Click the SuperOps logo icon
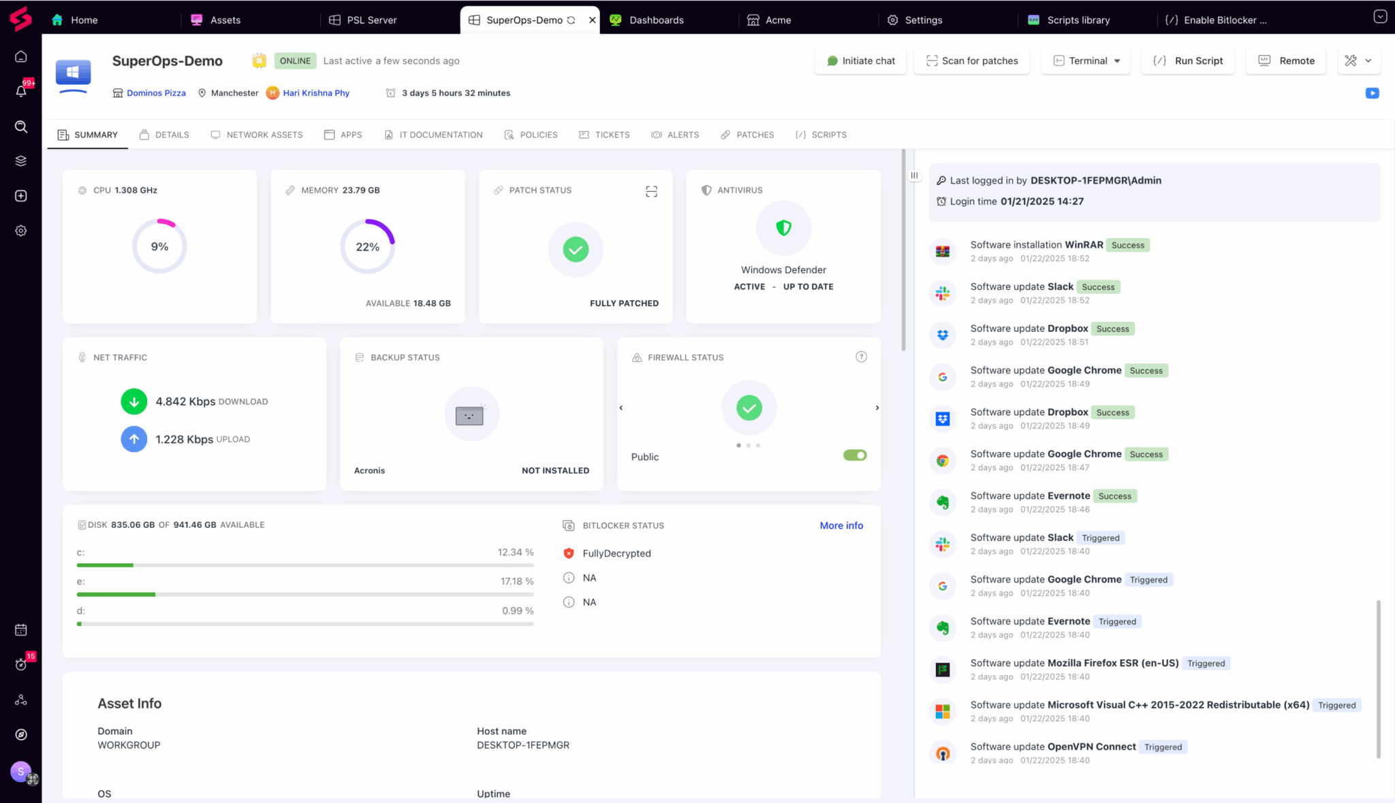 (x=20, y=18)
